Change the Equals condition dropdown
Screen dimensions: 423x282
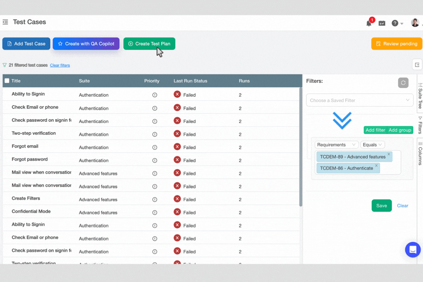pyautogui.click(x=372, y=145)
